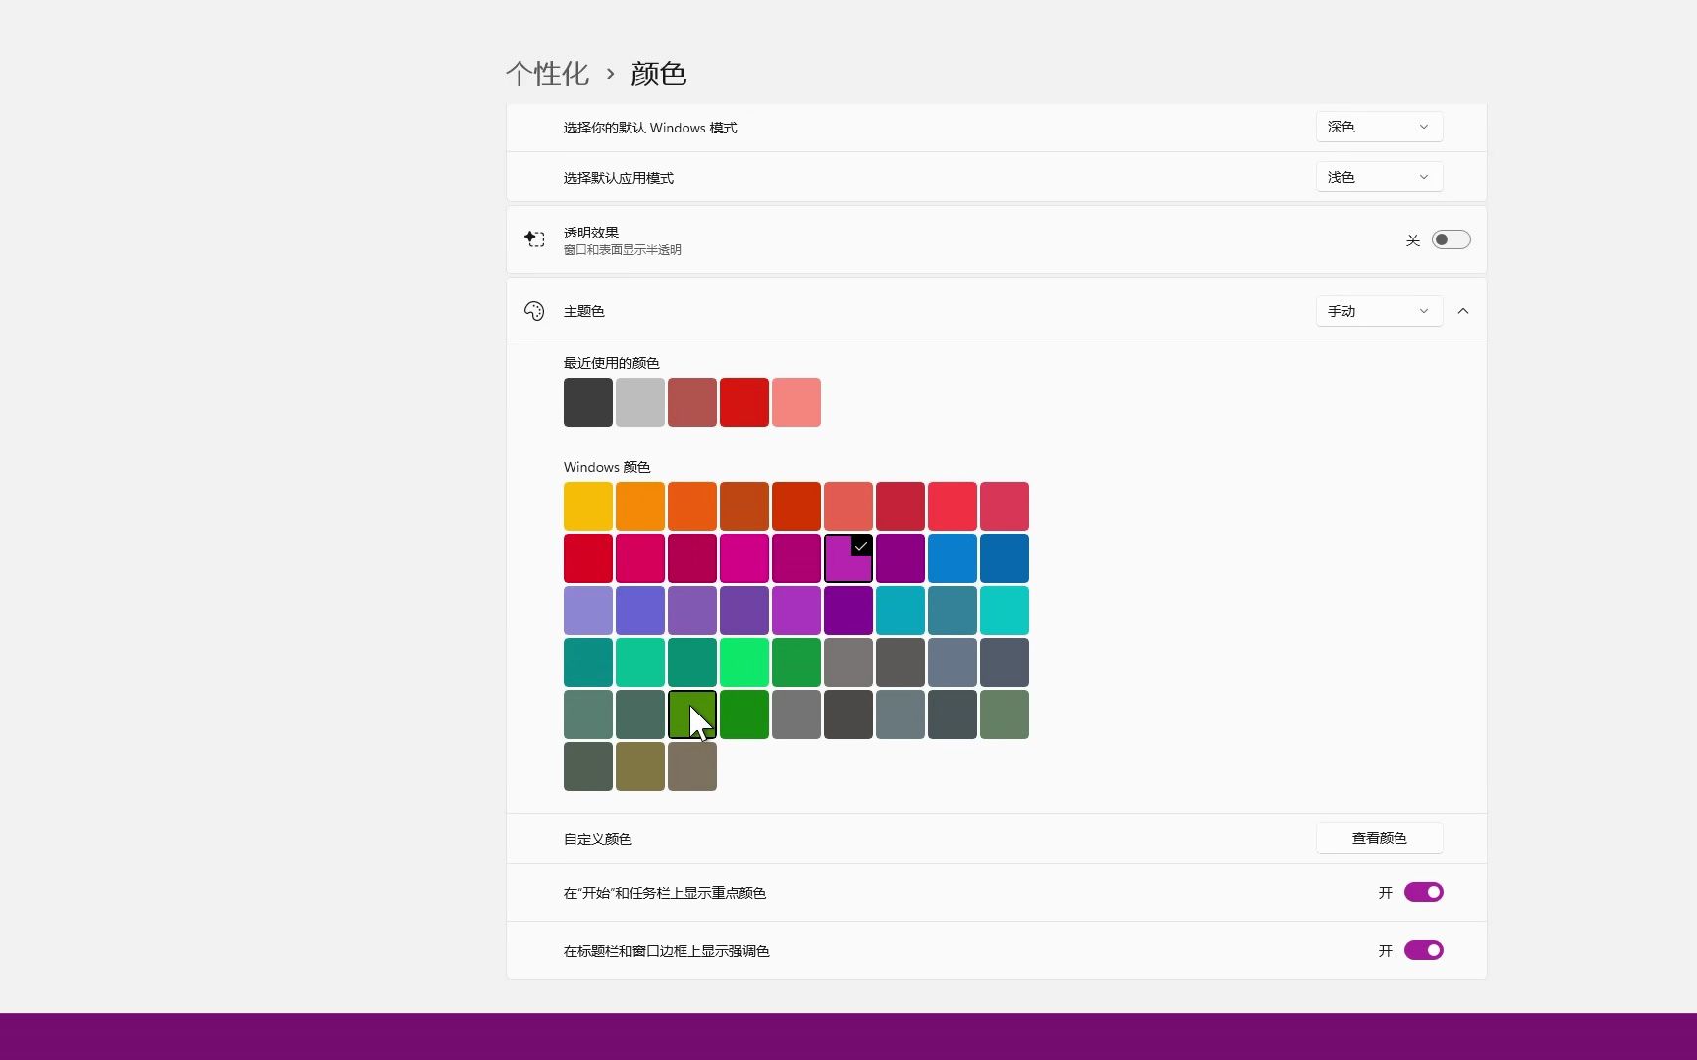Screen dimensions: 1697x1060
Task: Click the 选择默认应用模式 label
Action: pos(619,178)
